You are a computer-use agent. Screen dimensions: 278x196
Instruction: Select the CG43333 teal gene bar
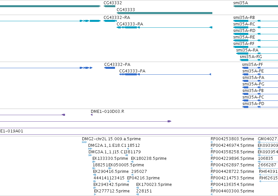click(164, 13)
